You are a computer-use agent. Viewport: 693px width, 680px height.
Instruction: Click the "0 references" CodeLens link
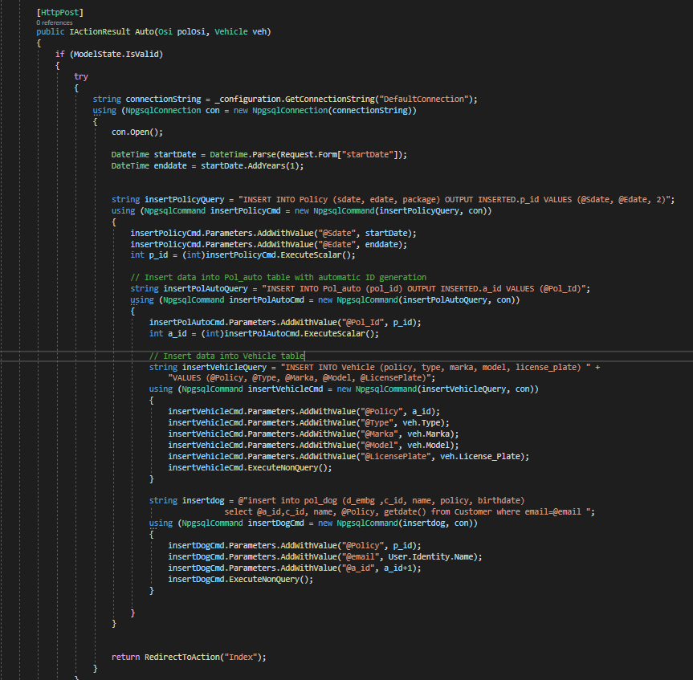click(54, 23)
